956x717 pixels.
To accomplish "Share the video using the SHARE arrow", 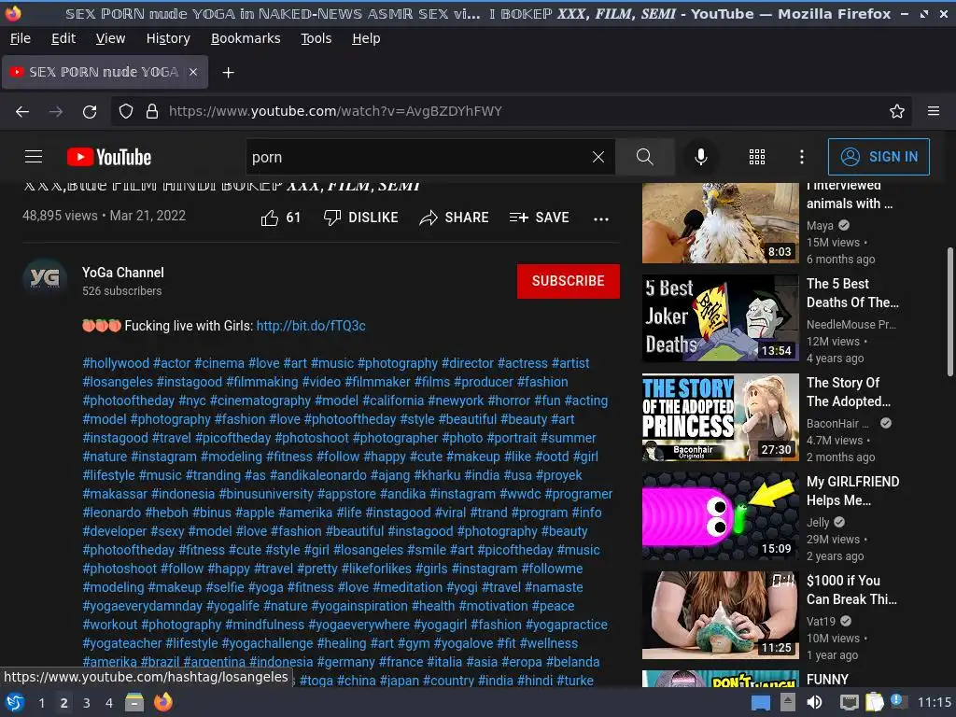I will pyautogui.click(x=455, y=218).
